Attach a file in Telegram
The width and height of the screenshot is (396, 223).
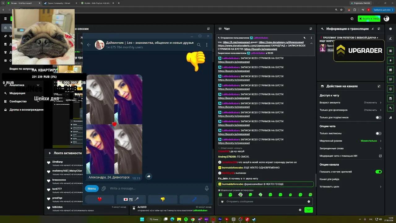[x=104, y=188]
